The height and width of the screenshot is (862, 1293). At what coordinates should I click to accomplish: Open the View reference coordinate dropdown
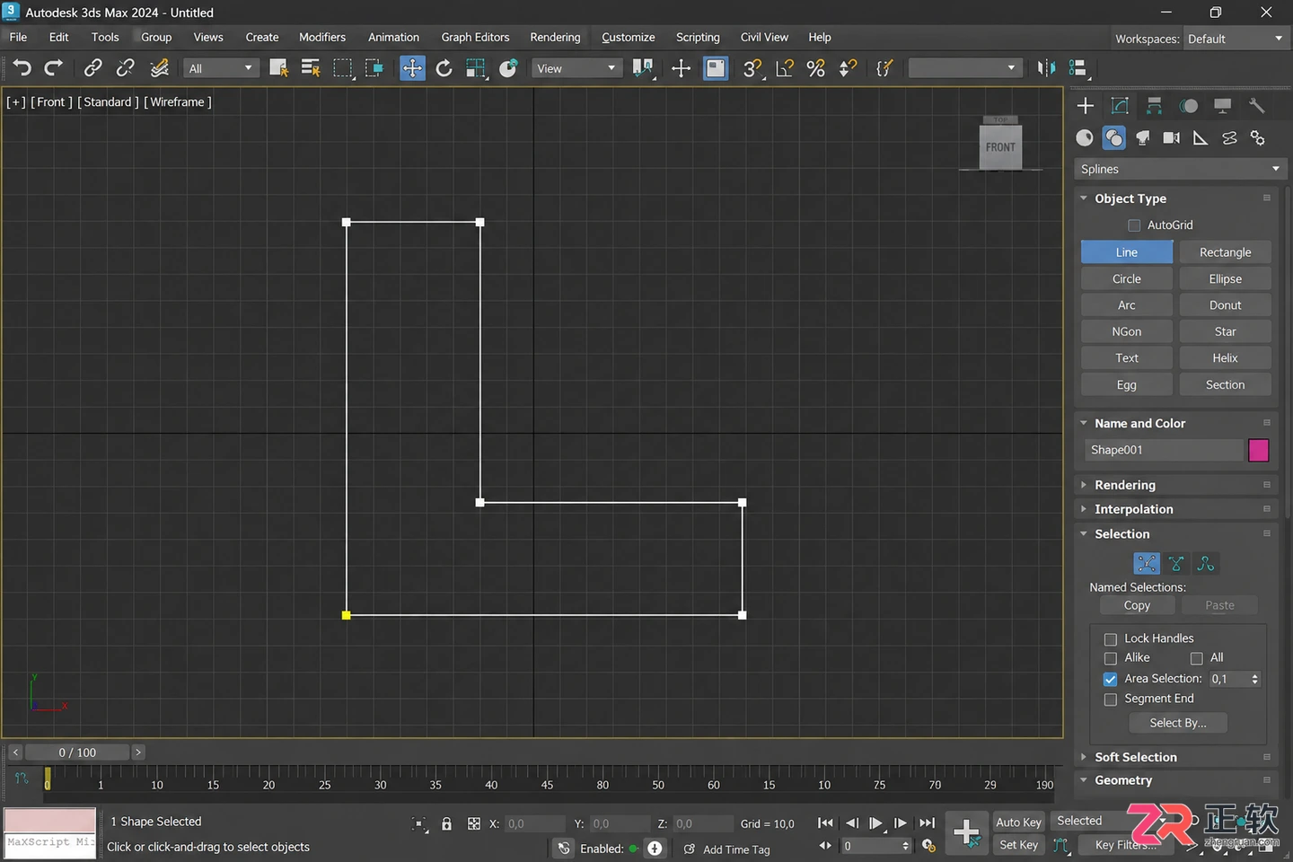tap(576, 68)
